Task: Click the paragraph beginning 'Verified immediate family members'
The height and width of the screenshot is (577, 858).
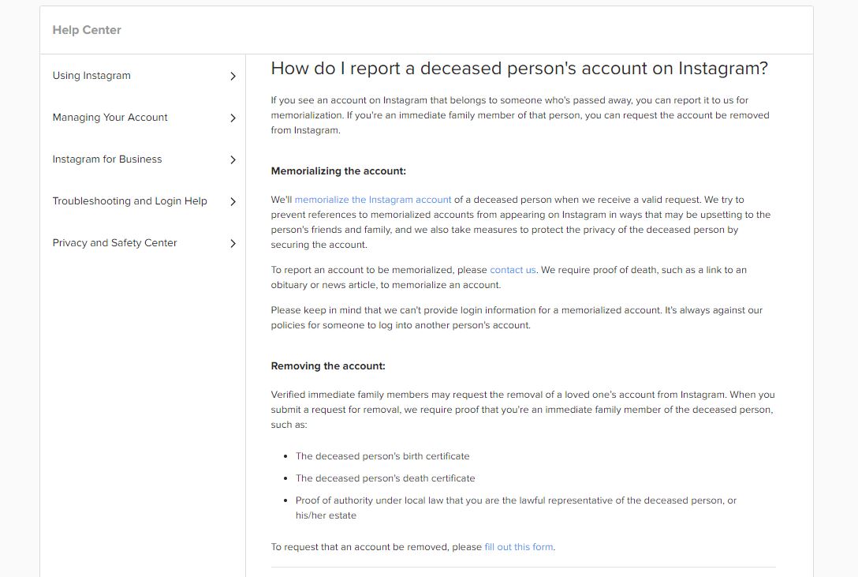Action: 523,410
